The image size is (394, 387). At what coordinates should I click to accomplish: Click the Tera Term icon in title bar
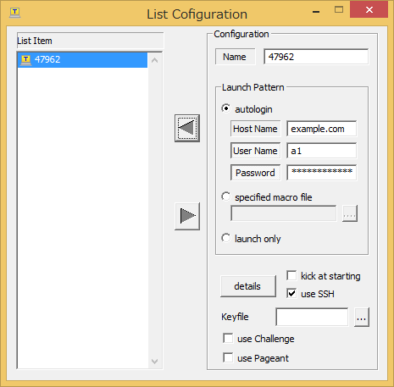pos(15,13)
